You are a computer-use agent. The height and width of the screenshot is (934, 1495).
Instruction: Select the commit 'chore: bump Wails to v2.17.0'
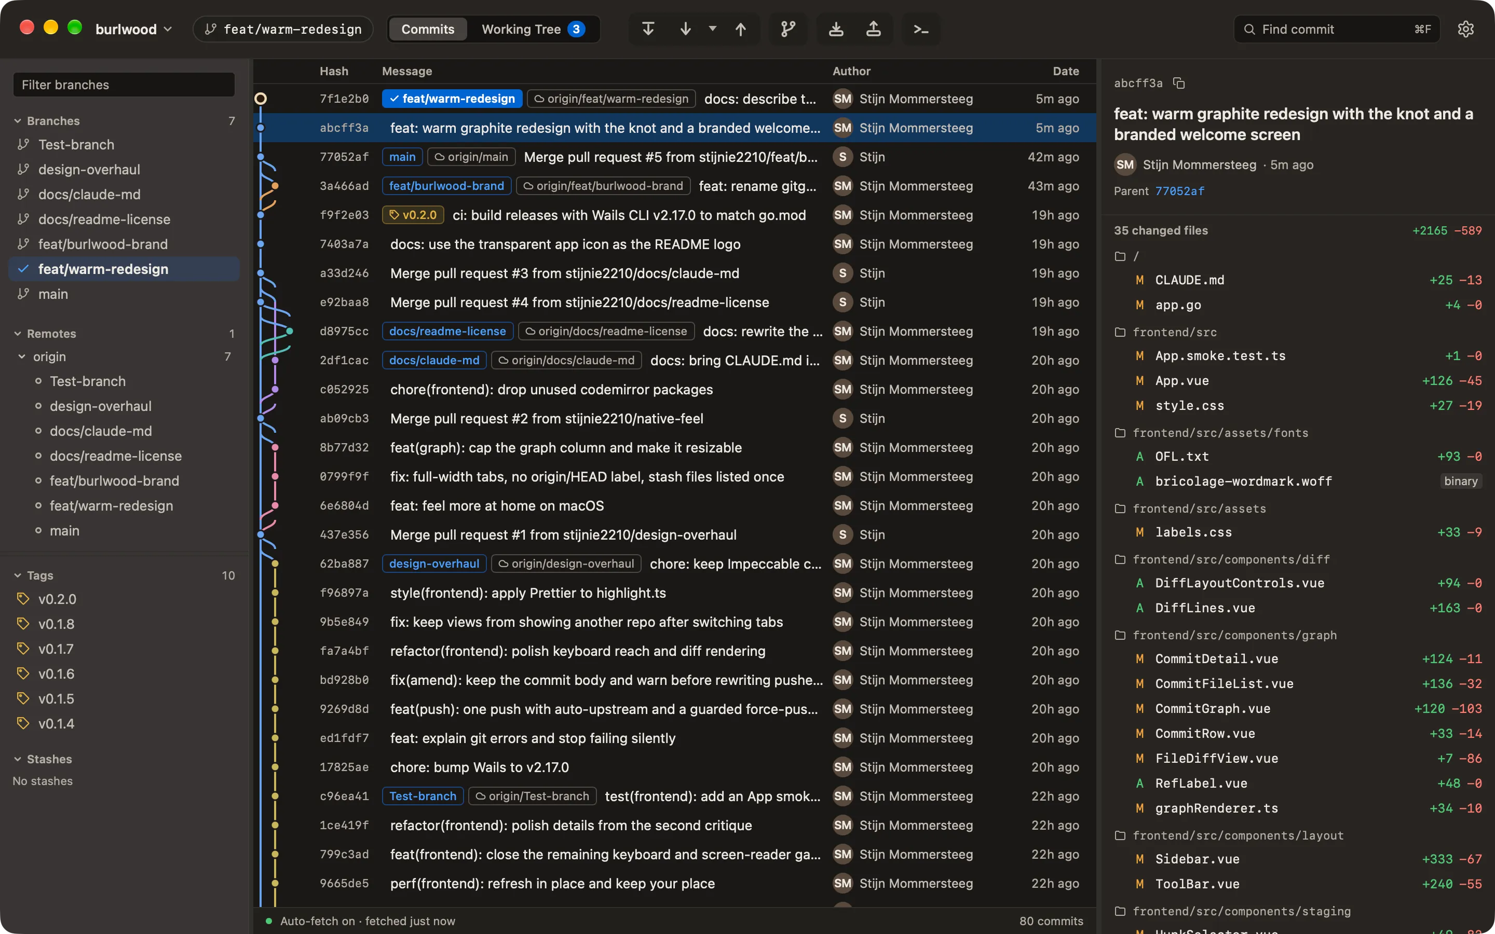pos(675,766)
